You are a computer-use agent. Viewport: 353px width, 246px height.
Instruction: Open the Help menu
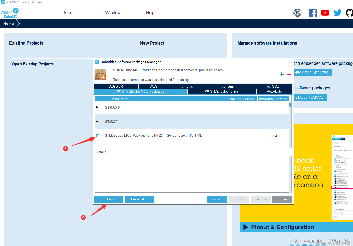(150, 13)
